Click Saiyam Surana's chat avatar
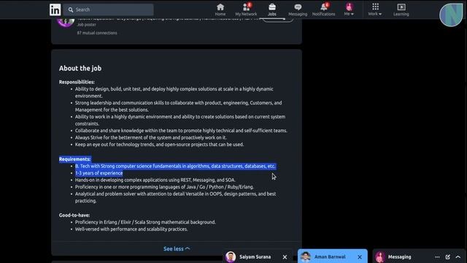 tap(231, 256)
